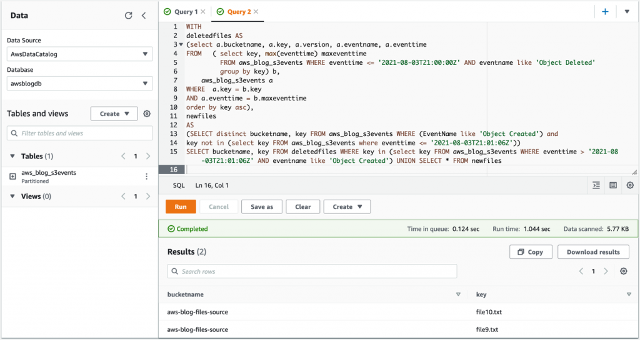Click the key column header label
Viewport: 640px width, 340px height.
[481, 294]
